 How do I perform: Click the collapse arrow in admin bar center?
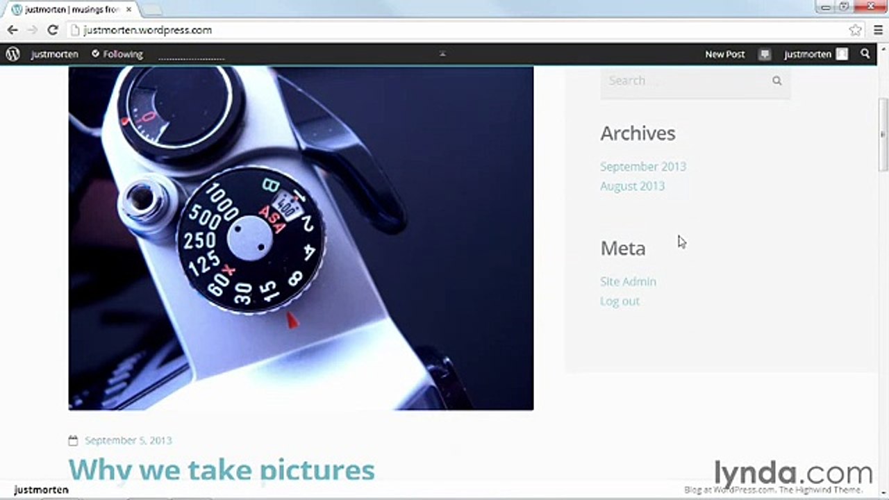point(442,54)
